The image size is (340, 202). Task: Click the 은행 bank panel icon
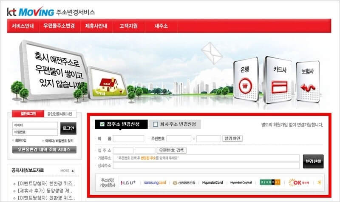tap(246, 79)
